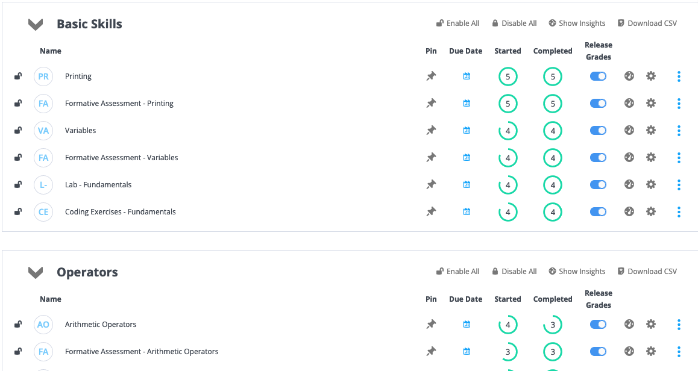698x371 pixels.
Task: Pin Formative Assessment - Printing
Action: [x=431, y=104]
